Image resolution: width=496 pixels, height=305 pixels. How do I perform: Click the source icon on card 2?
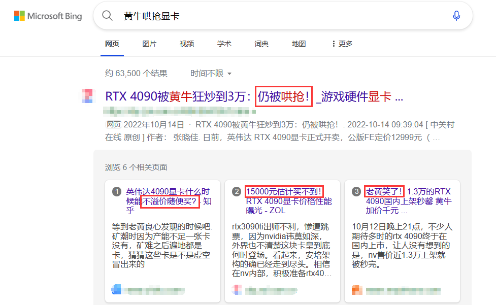coord(237,289)
